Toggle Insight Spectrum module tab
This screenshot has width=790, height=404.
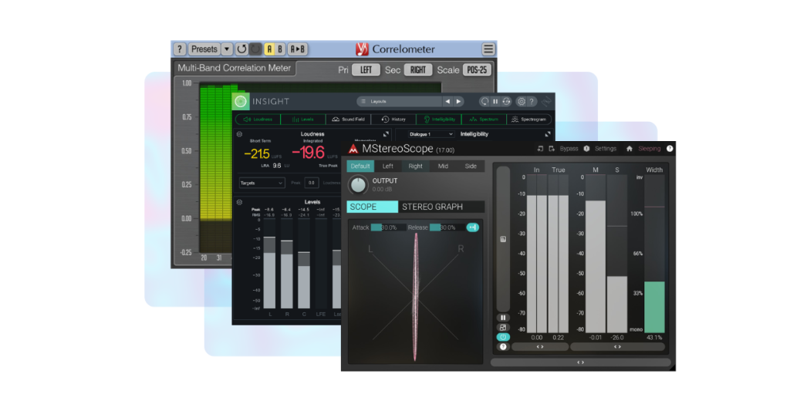click(x=484, y=120)
